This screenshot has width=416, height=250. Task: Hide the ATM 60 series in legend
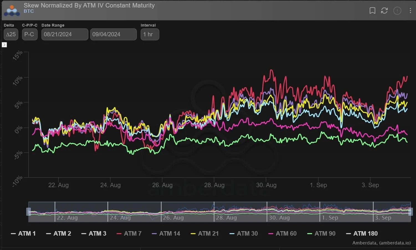[282, 234]
